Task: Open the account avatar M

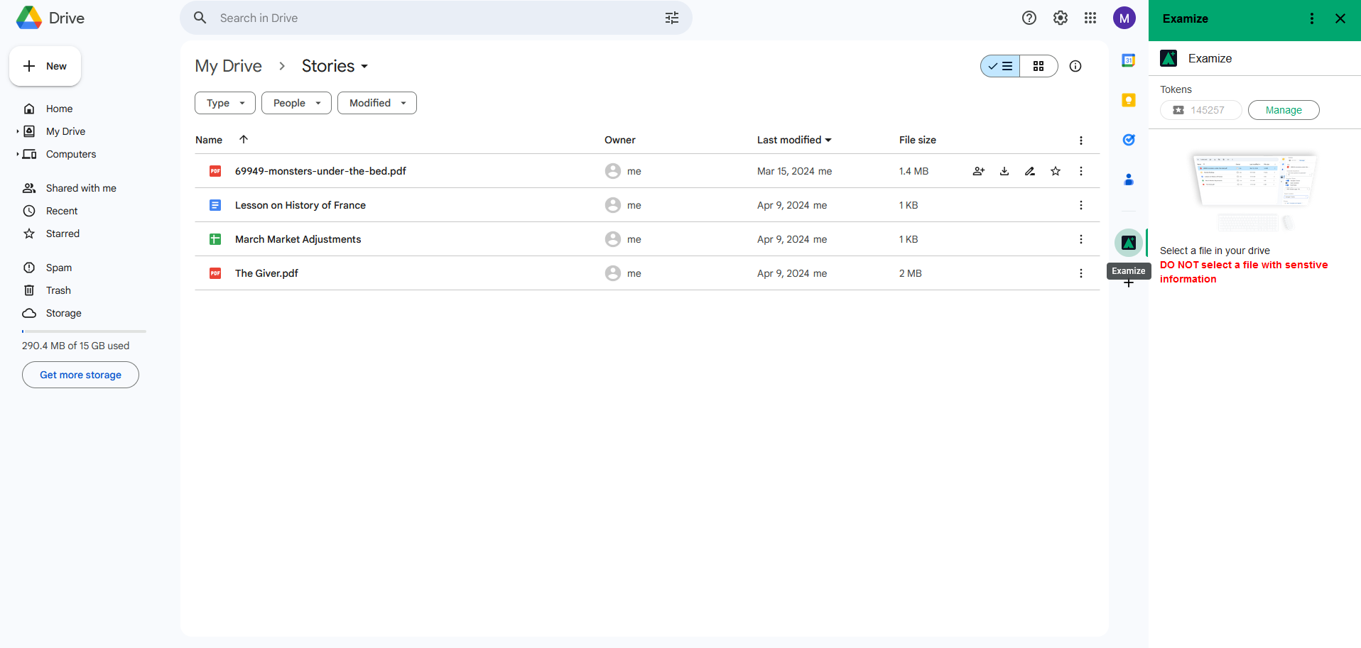Action: [x=1124, y=18]
